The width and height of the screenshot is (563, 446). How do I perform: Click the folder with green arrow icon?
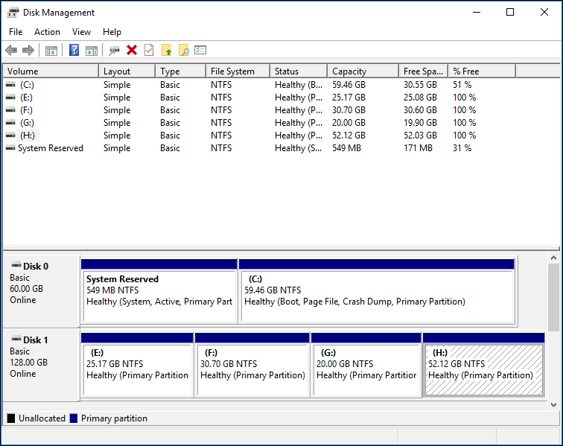pos(166,50)
